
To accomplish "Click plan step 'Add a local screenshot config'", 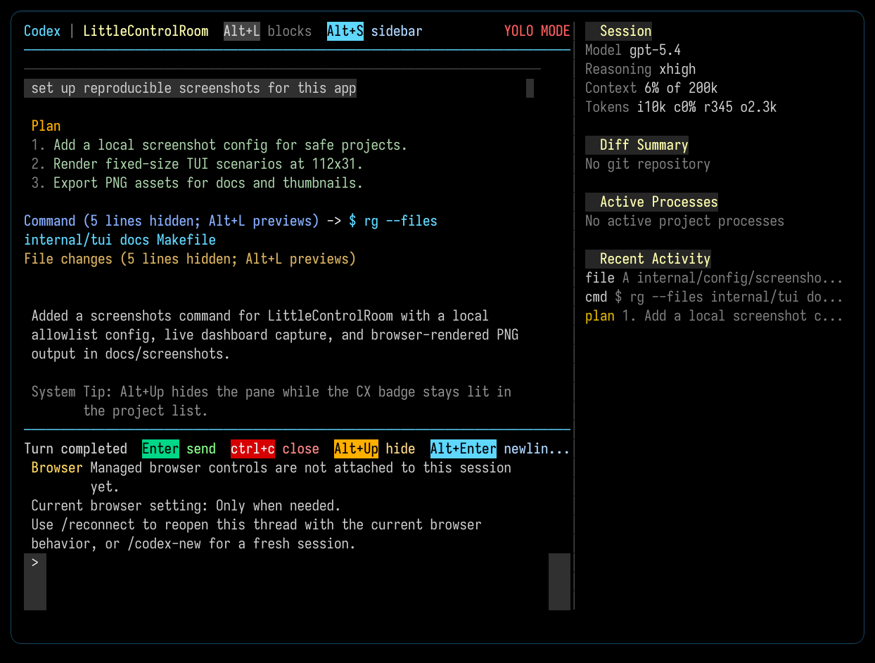I will click(x=219, y=145).
